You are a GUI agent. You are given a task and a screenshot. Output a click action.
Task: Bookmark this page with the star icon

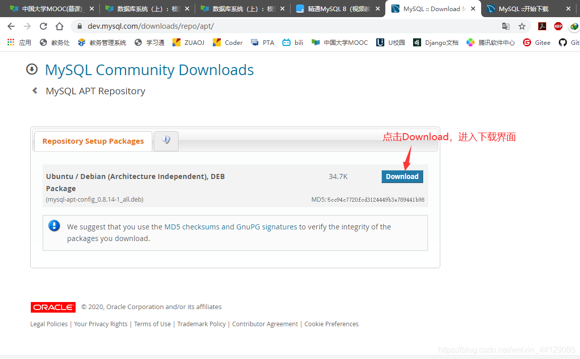click(522, 26)
